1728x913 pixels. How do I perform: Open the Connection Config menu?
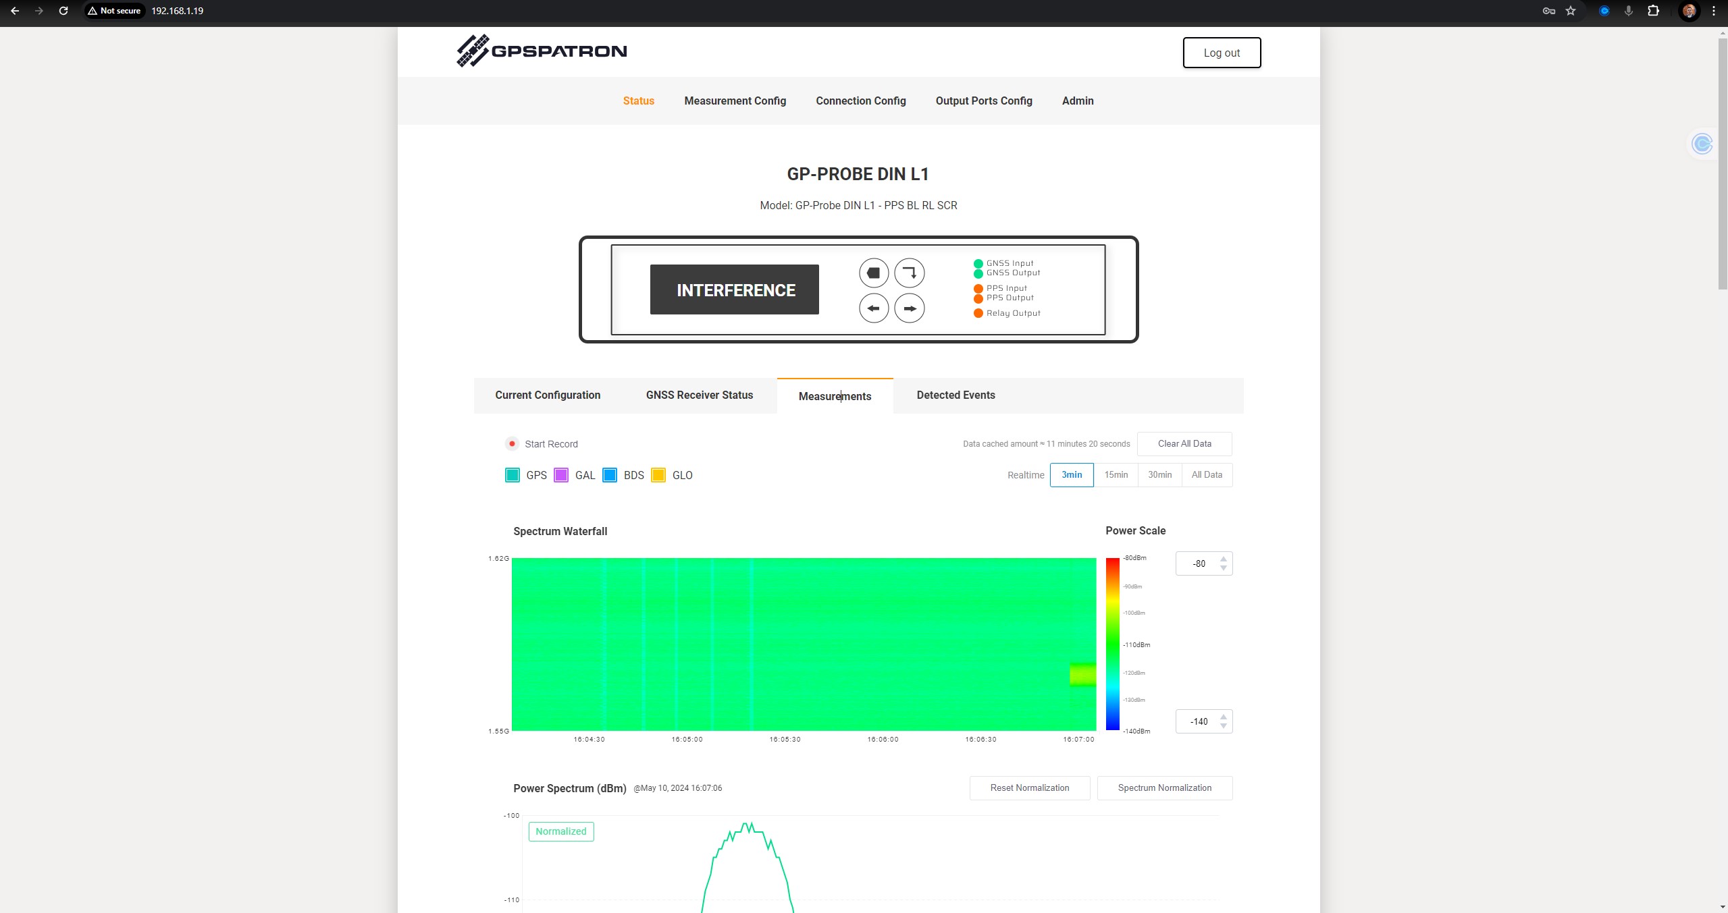860,101
